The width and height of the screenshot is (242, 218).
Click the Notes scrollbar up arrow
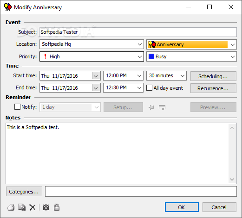pos(232,128)
